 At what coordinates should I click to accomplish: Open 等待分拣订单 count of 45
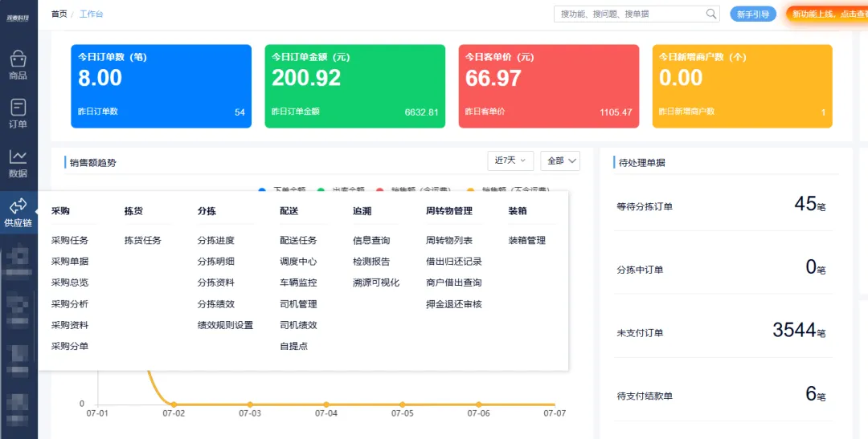pyautogui.click(x=809, y=205)
